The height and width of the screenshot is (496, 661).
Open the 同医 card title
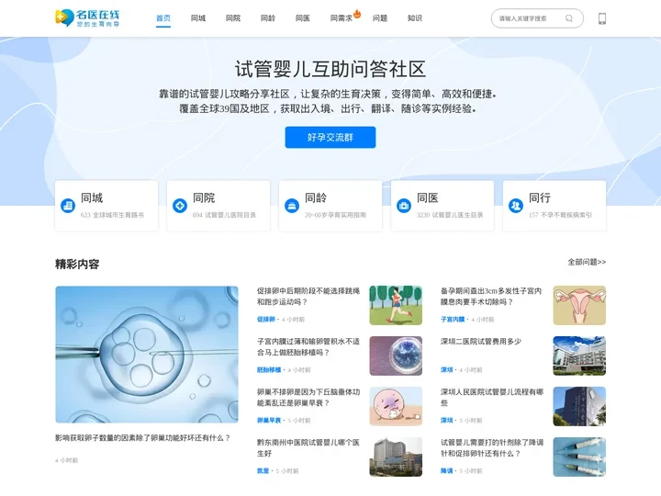click(x=428, y=197)
